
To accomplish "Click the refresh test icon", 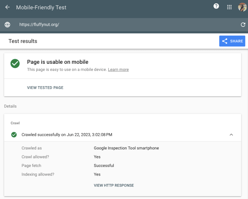I will click(243, 25).
